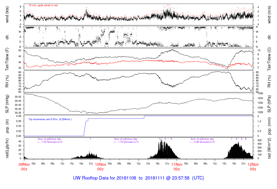This screenshot has width=277, height=189.
Task: Click the "0.04" precipitation tick value
Action: tap(19, 126)
